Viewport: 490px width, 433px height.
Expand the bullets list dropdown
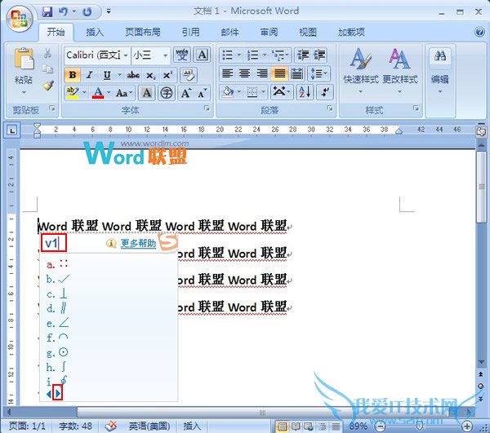click(x=239, y=55)
